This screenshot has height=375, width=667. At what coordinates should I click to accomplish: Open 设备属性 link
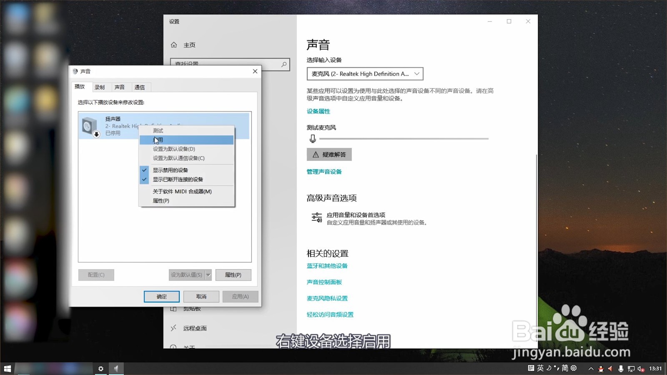318,111
